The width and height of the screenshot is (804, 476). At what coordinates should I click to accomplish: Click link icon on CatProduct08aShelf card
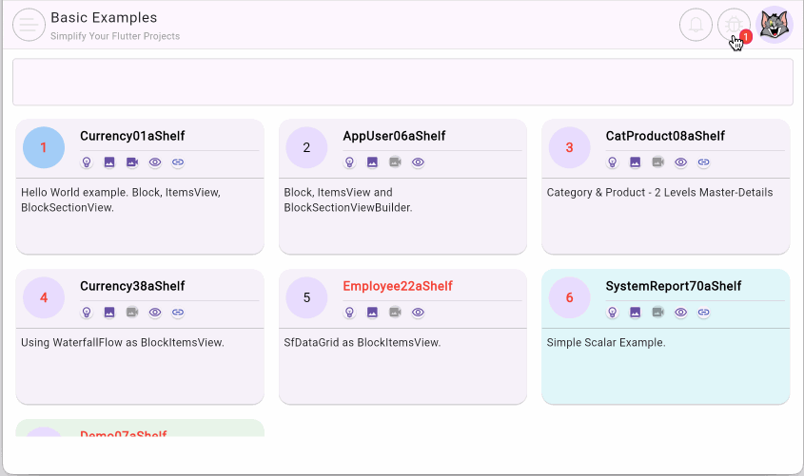click(703, 162)
